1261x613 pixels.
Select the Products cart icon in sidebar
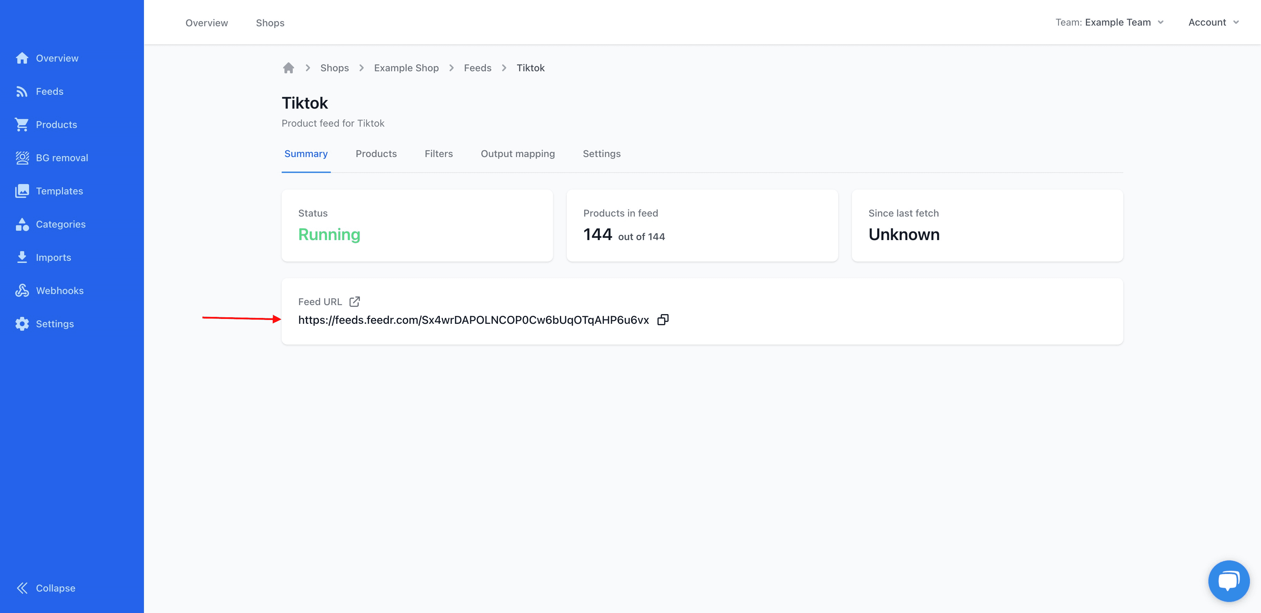(22, 124)
